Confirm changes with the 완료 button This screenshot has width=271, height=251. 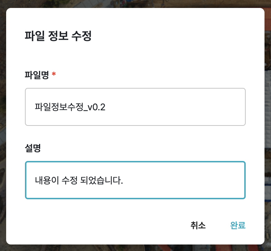click(238, 225)
